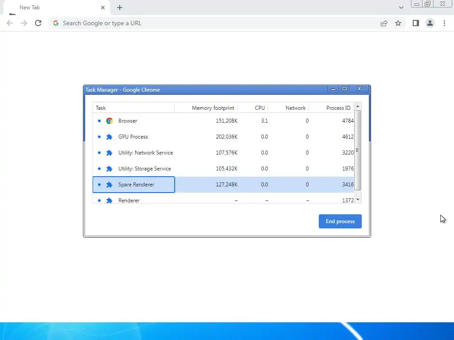454x340 pixels.
Task: Click the browser forward arrow
Action: click(x=24, y=23)
